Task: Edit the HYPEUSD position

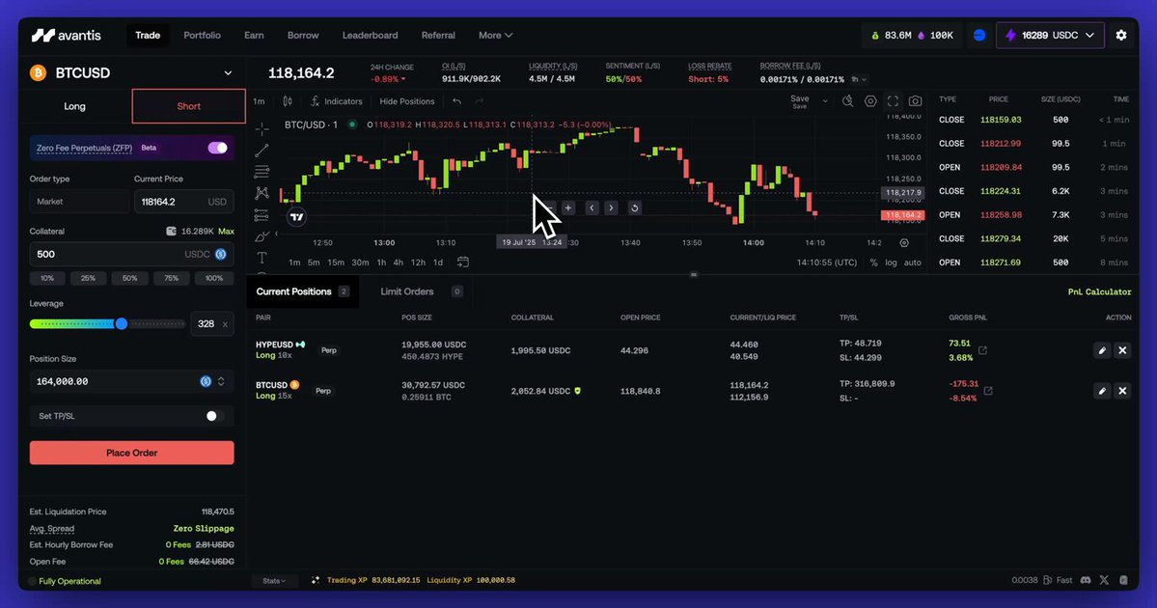Action: [1102, 350]
